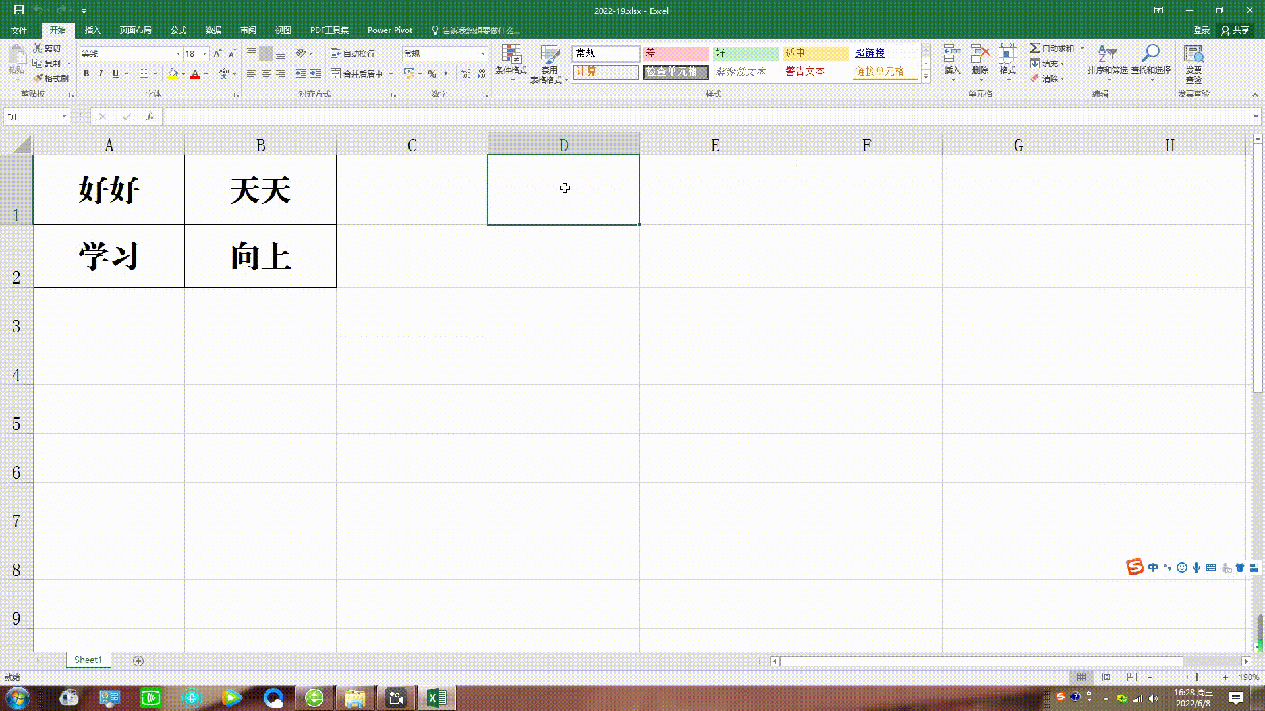Click the Copy (复制) button
The height and width of the screenshot is (711, 1265).
[x=47, y=63]
